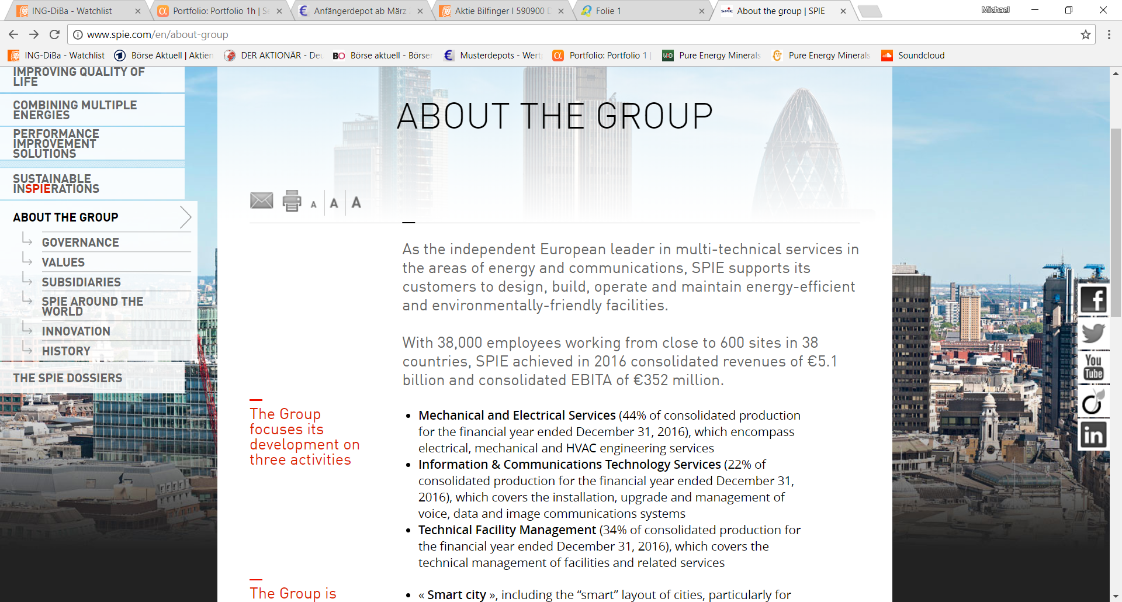Open ING-DiBa Watchlist bookmark
The height and width of the screenshot is (602, 1122).
coord(57,56)
